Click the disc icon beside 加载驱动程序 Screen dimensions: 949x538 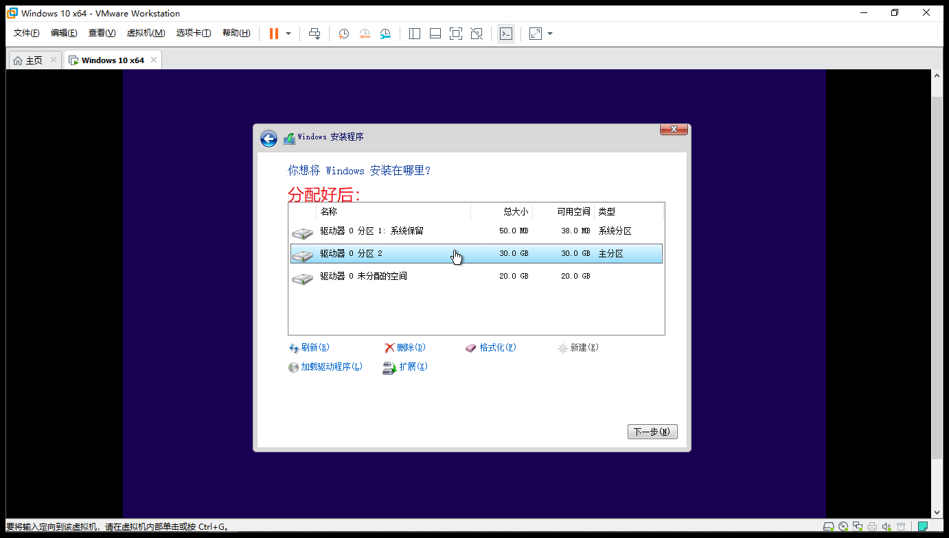coord(294,368)
